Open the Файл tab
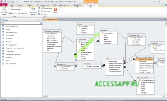The width and height of the screenshot is (167, 101). 4,5
